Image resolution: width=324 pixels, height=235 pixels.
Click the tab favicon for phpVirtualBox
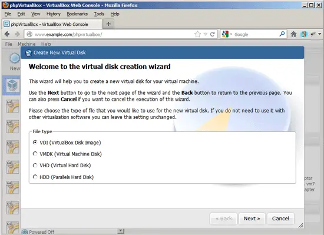click(x=6, y=24)
